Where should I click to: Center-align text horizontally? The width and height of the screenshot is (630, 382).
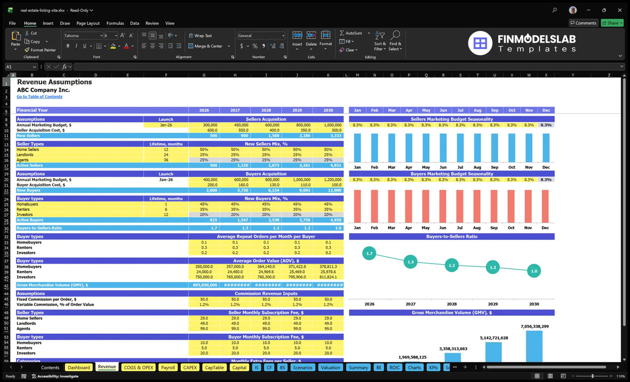coord(152,46)
